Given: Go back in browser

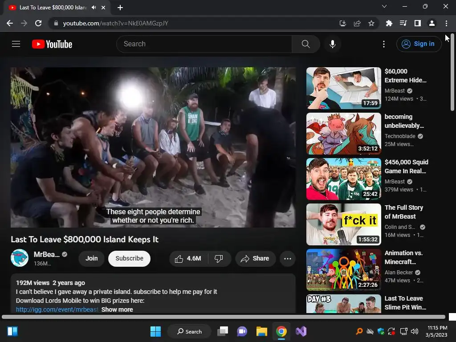Looking at the screenshot, I should pyautogui.click(x=10, y=23).
